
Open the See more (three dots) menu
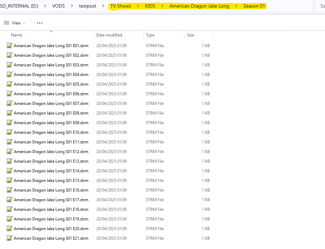click(40, 23)
